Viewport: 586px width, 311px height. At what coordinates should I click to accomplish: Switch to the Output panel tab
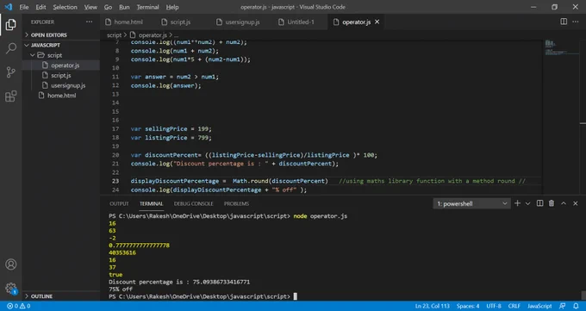[x=119, y=203]
